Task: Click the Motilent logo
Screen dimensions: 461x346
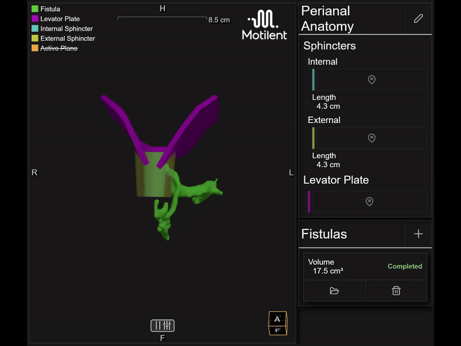Action: [263, 26]
